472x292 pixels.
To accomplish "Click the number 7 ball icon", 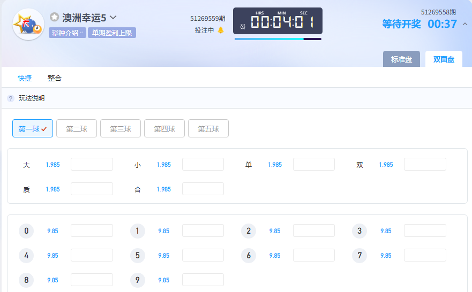I will 359,256.
